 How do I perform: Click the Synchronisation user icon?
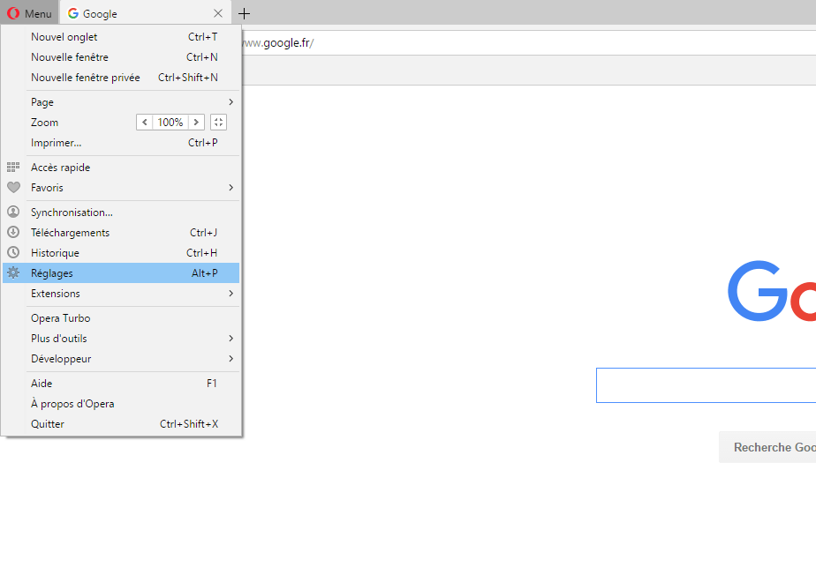click(x=13, y=212)
